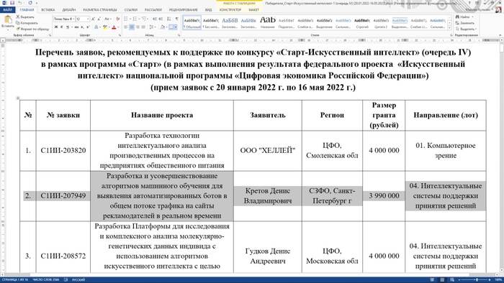The width and height of the screenshot is (504, 283).
Task: Increase font size with the larger A icon
Action: (x=93, y=19)
